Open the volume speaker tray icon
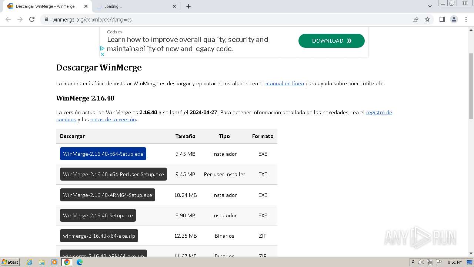The width and height of the screenshot is (474, 267). tap(421, 262)
